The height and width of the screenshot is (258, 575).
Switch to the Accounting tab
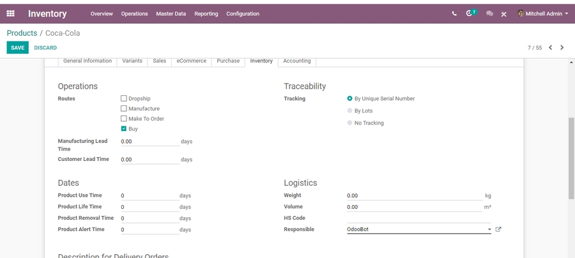(297, 61)
